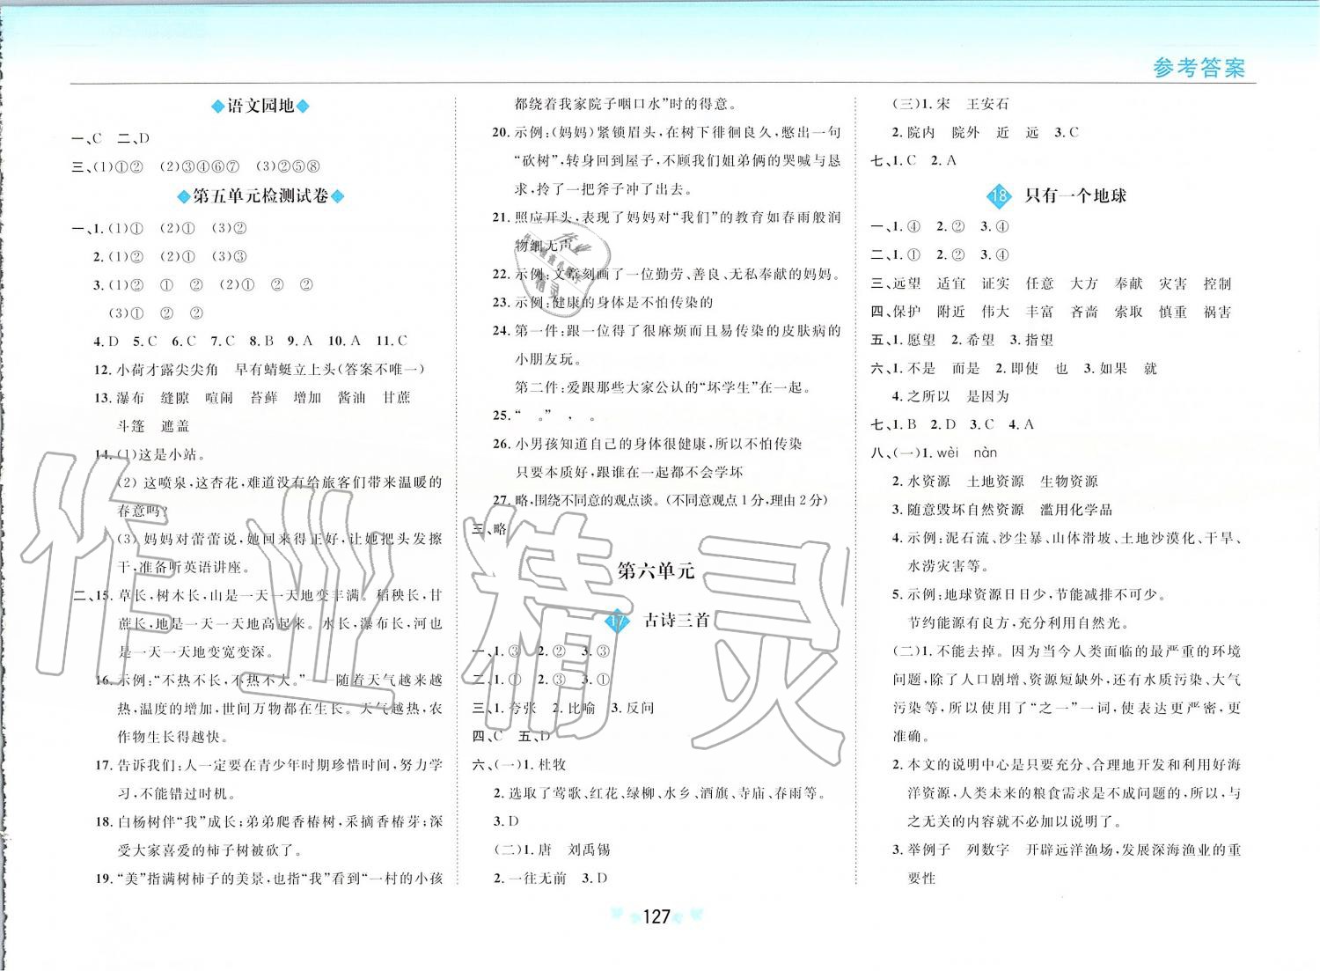Click the line 三、1.夸张 2.比喻 3.反问

point(563,708)
